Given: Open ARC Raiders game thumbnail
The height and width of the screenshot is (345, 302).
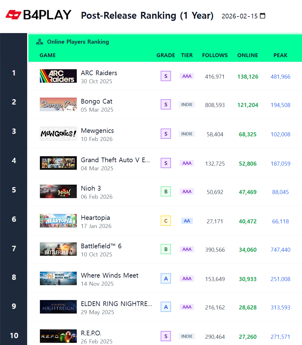Looking at the screenshot, I should coord(58,76).
